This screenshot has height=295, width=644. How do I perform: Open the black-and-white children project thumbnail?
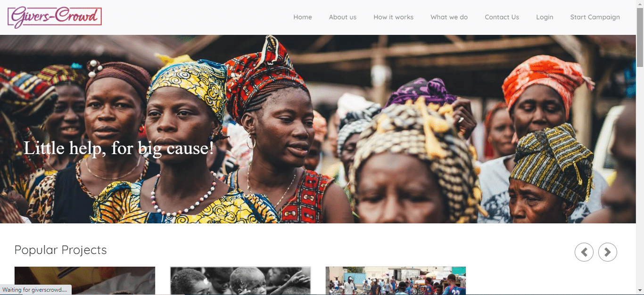point(240,281)
